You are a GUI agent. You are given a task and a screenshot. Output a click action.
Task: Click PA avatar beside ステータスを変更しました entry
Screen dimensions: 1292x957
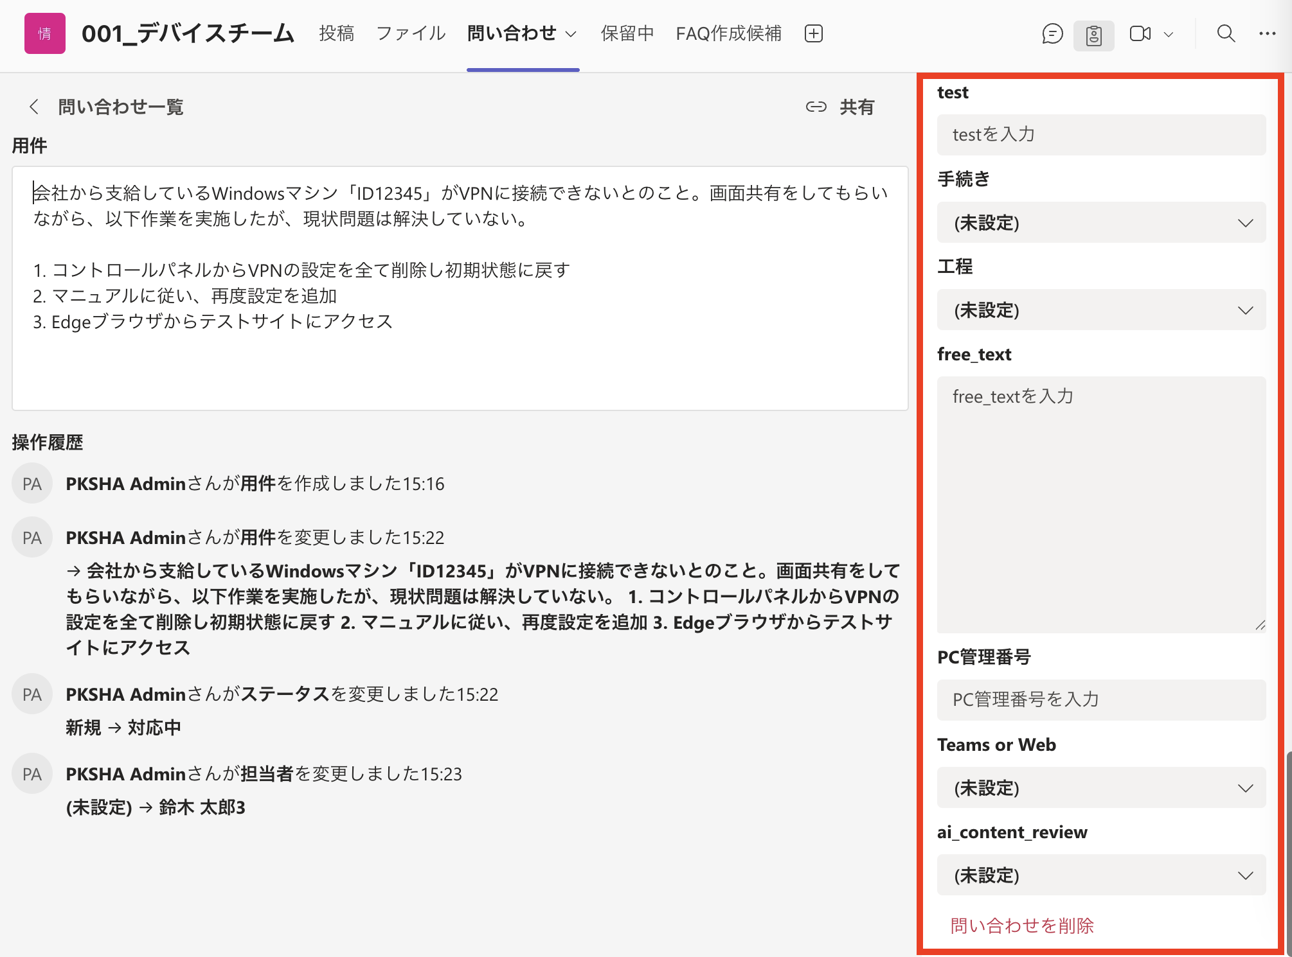[x=32, y=694]
